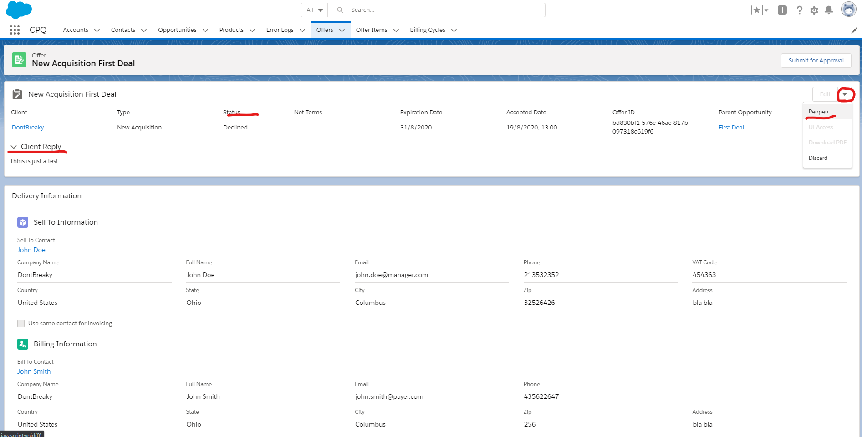Click the Billing Full Name field John Smith
This screenshot has width=862, height=437.
263,397
